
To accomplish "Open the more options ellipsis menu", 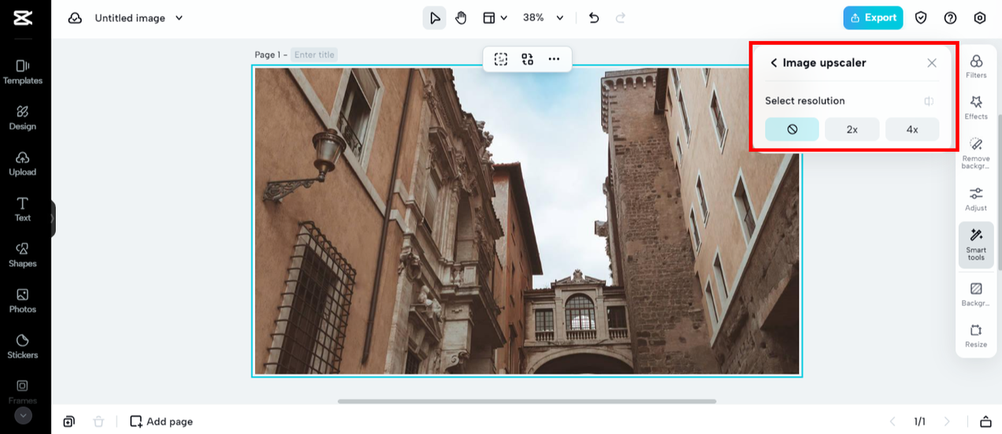I will [554, 59].
